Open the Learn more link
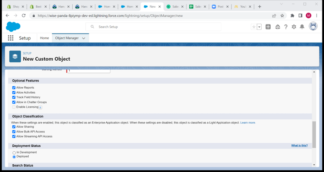Viewport: 324px width, 172px height. (248, 123)
